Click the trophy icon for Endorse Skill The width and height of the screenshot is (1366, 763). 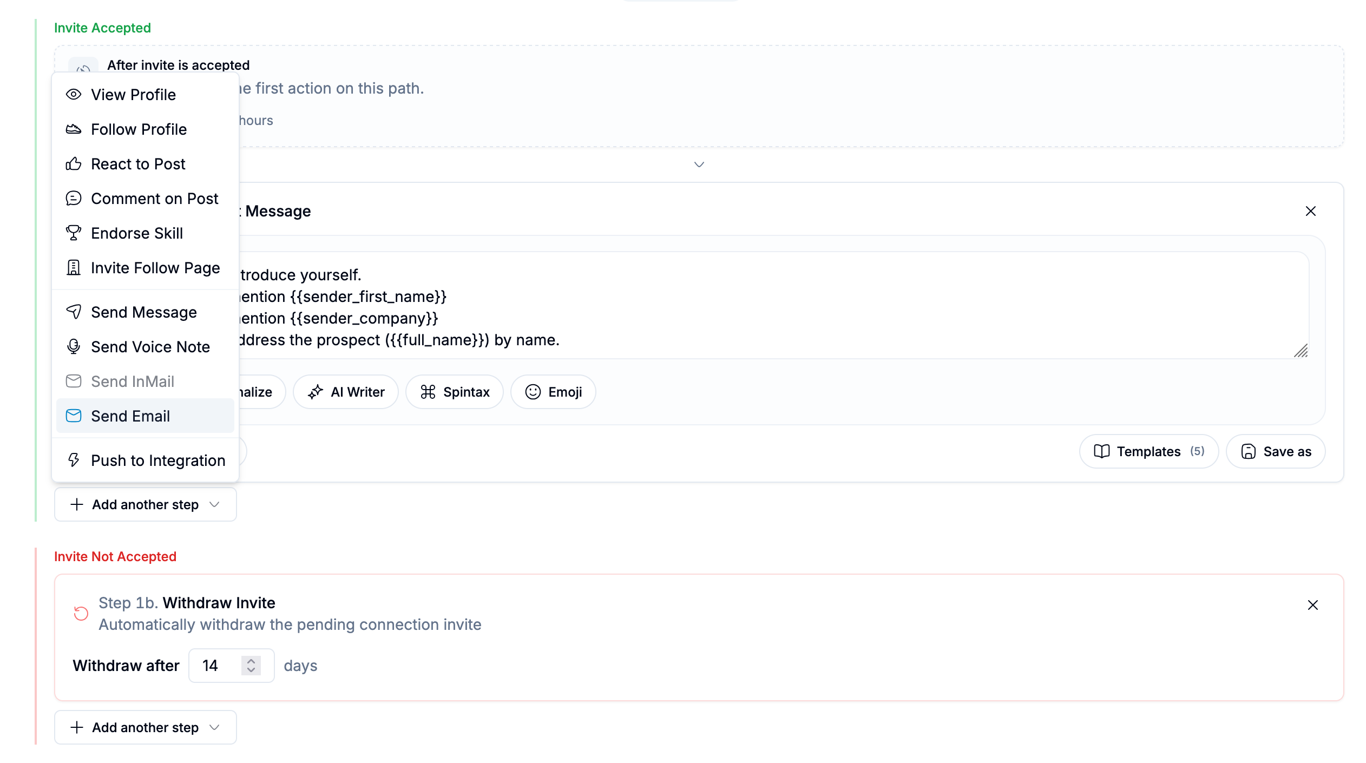pos(74,233)
